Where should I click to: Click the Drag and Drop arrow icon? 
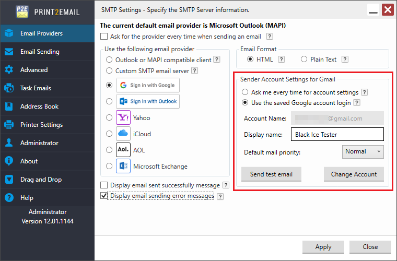click(x=9, y=180)
